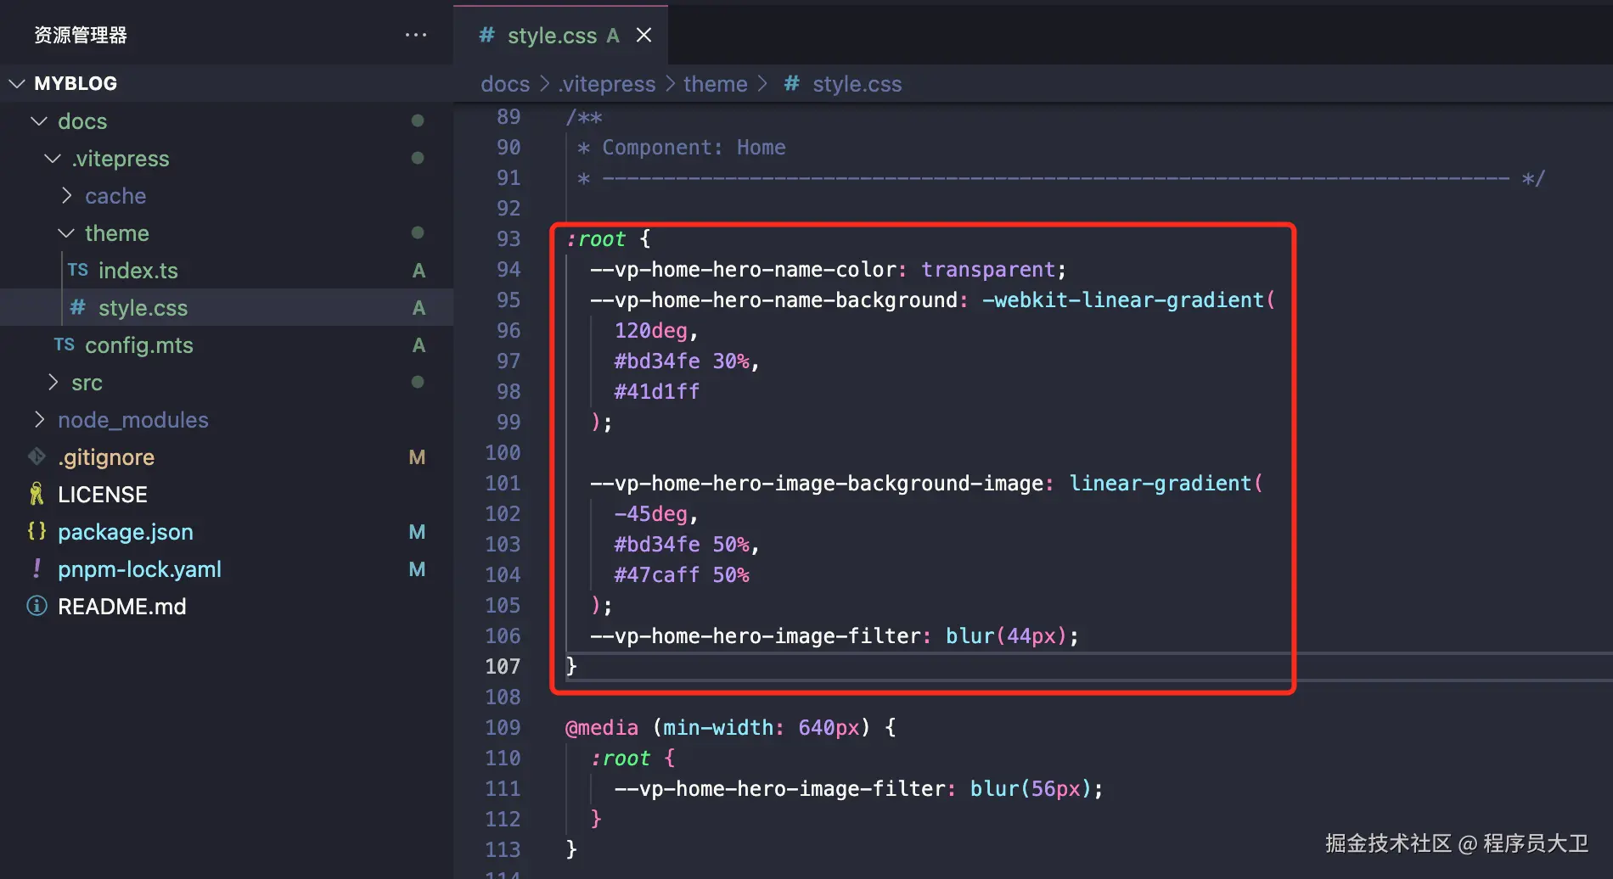
Task: Click the modified dot on src folder
Action: [418, 382]
